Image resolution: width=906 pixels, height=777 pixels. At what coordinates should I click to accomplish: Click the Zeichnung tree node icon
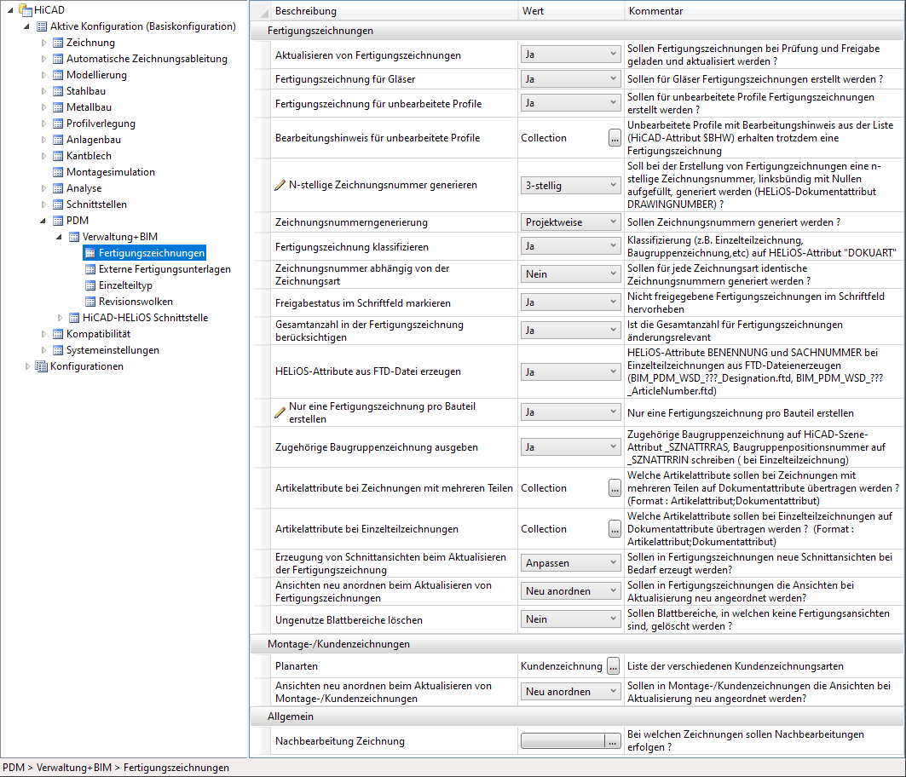[58, 42]
